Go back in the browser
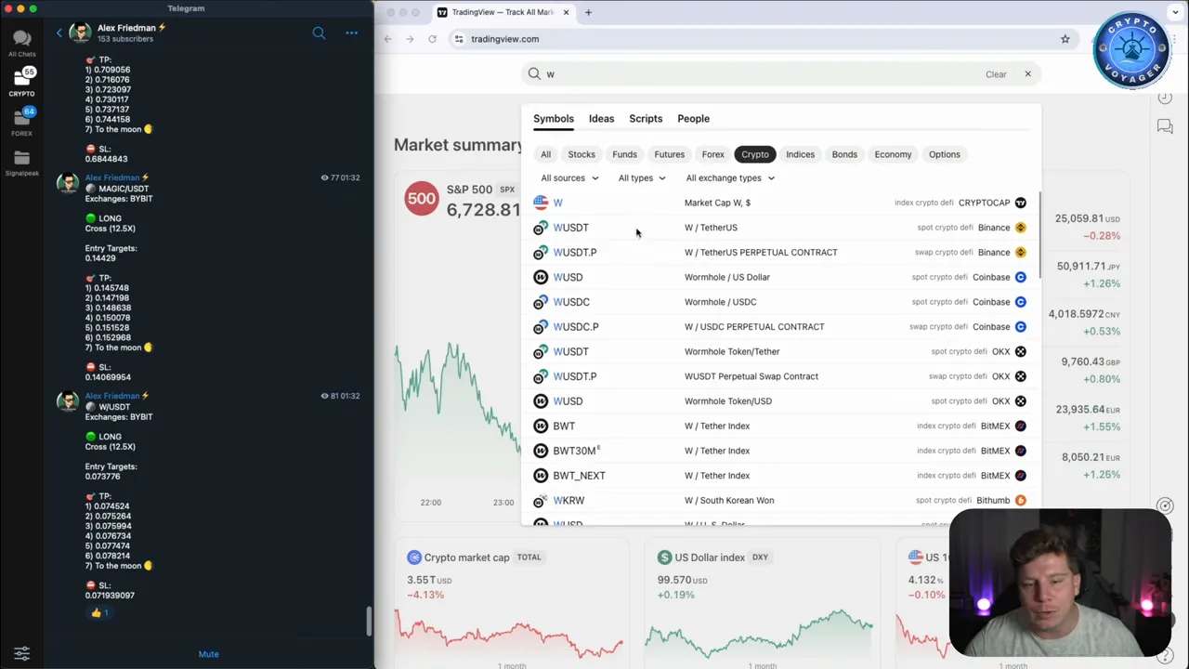 387,39
